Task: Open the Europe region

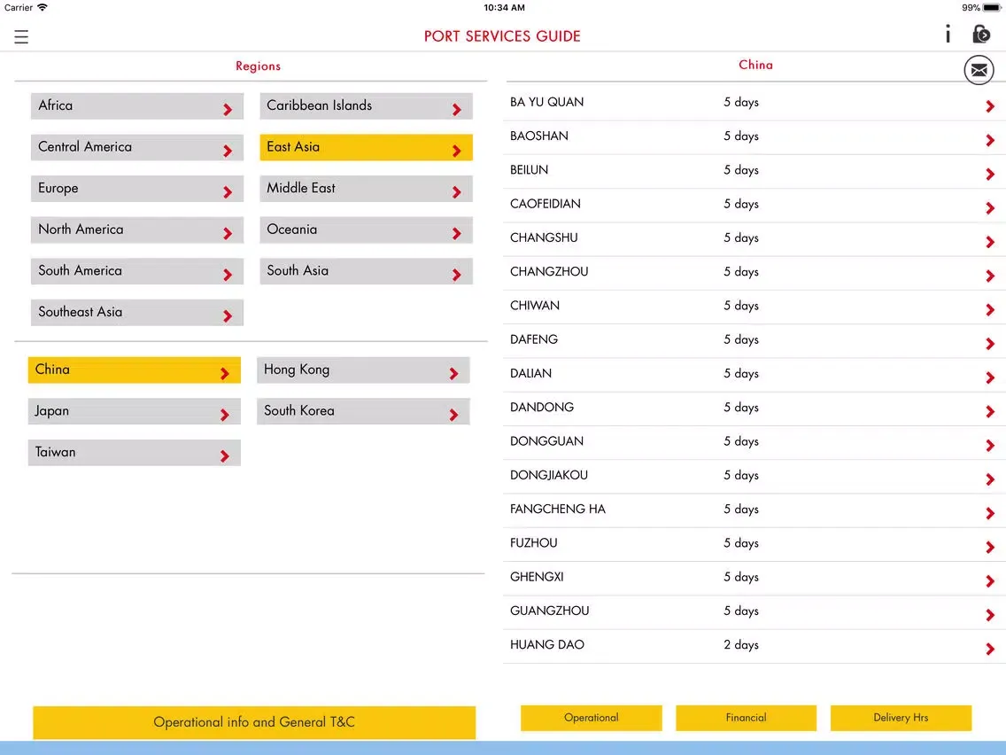Action: point(136,189)
